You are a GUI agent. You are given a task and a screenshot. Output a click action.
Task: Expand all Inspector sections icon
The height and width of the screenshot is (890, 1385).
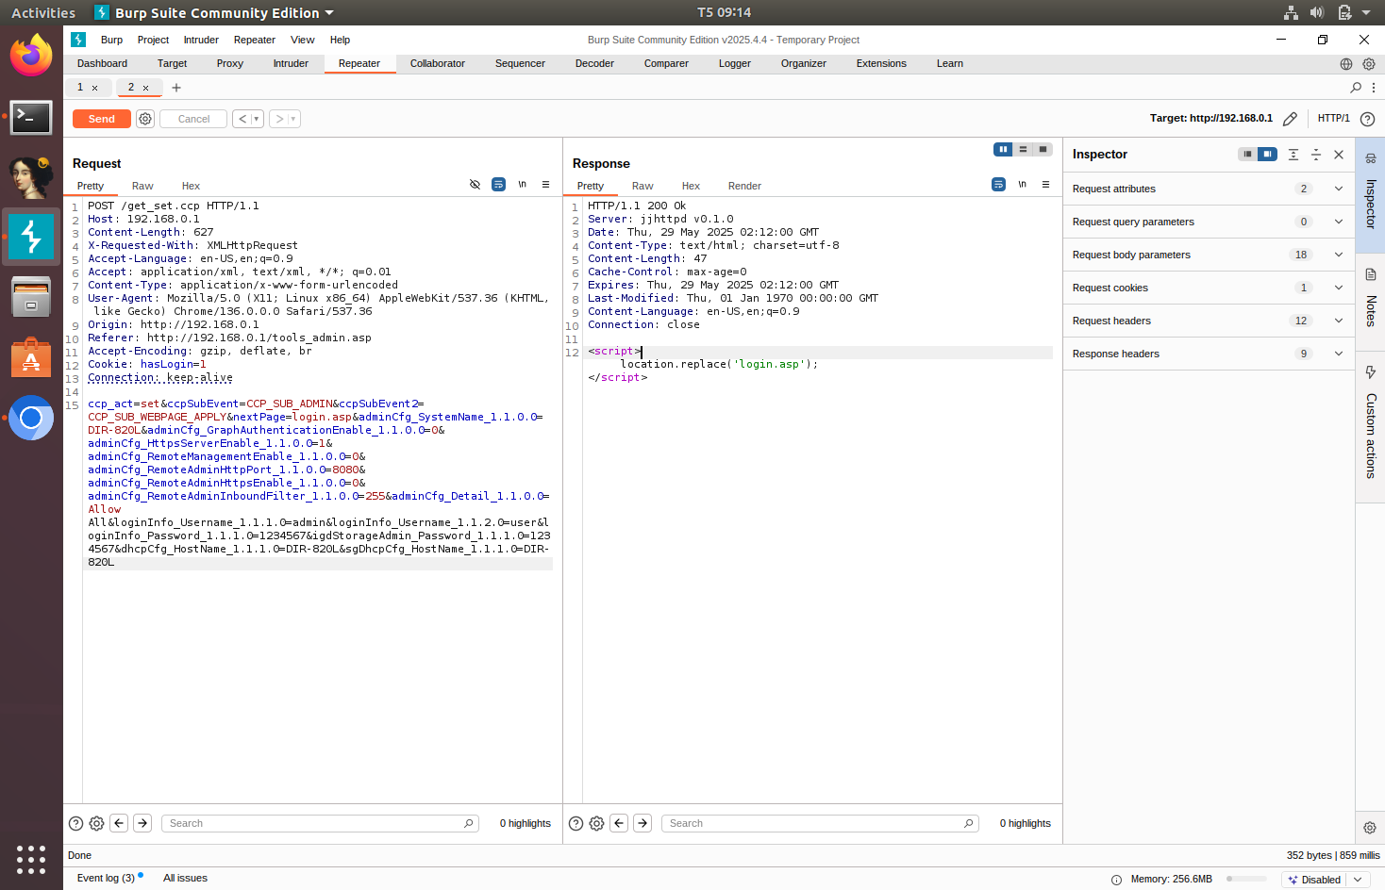[x=1293, y=155]
